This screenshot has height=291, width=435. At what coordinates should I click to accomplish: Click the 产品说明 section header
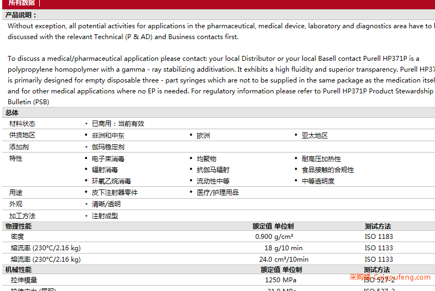tap(21, 15)
